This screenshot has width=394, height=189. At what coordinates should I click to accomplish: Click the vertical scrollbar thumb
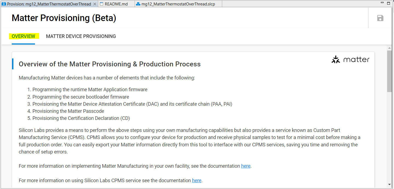[x=389, y=71]
